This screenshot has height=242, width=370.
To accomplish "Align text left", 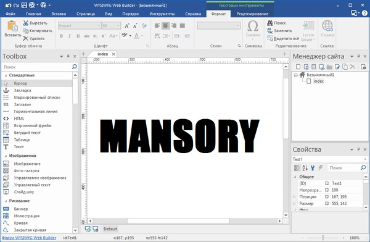I will tap(157, 25).
